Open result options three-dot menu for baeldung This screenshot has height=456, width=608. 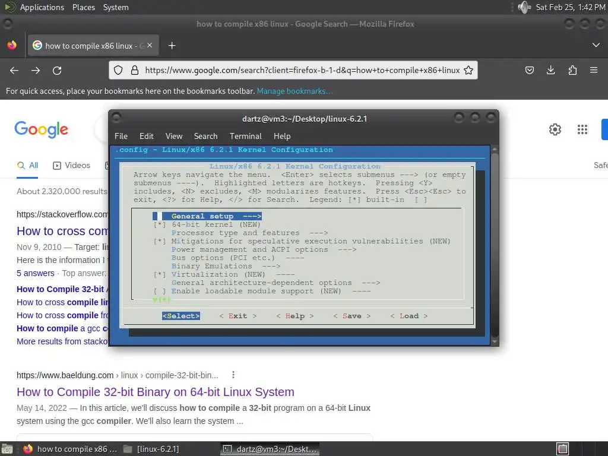[x=233, y=375]
